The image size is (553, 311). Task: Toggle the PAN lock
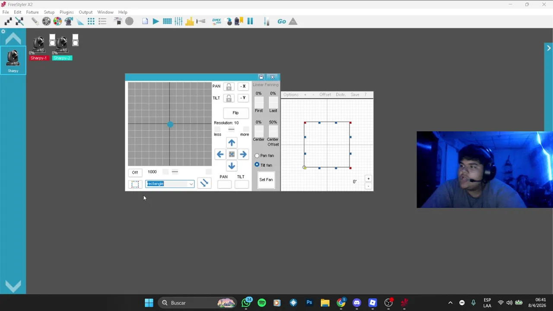tap(229, 87)
